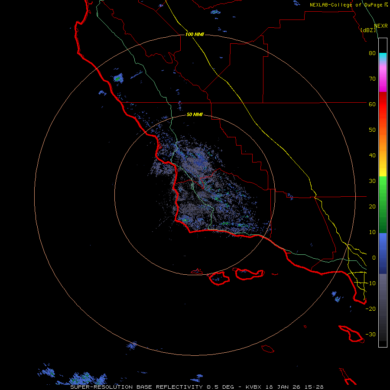
Task: Click the 40 value on the dBZ scale
Action: tap(372, 156)
